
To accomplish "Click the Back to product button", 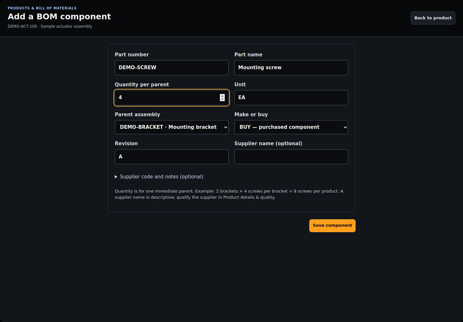I will pyautogui.click(x=433, y=18).
